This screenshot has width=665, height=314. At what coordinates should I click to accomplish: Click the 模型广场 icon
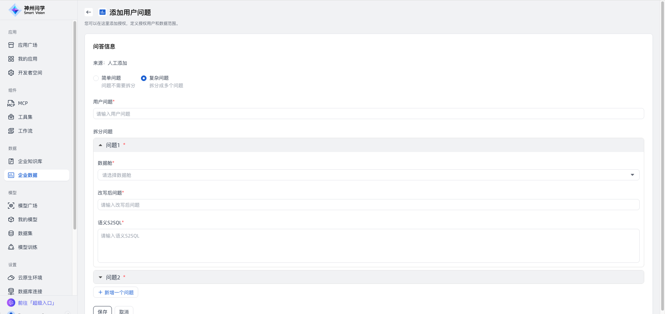[x=11, y=206]
